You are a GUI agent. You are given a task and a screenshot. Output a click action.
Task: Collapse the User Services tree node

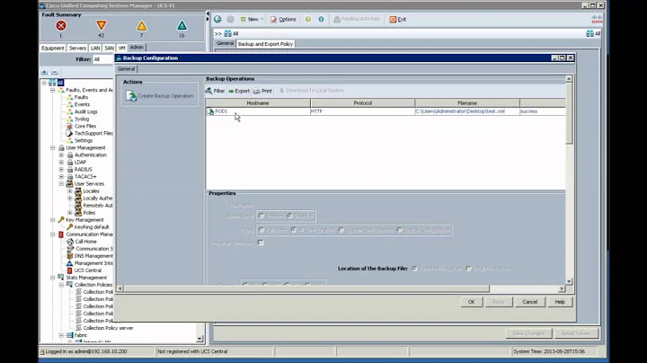coord(61,184)
